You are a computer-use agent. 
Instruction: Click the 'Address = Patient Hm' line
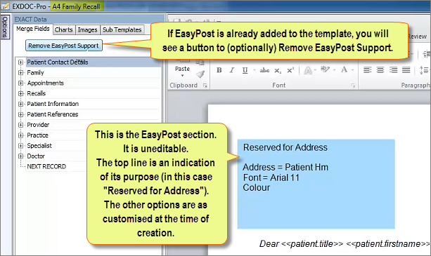[285, 167]
